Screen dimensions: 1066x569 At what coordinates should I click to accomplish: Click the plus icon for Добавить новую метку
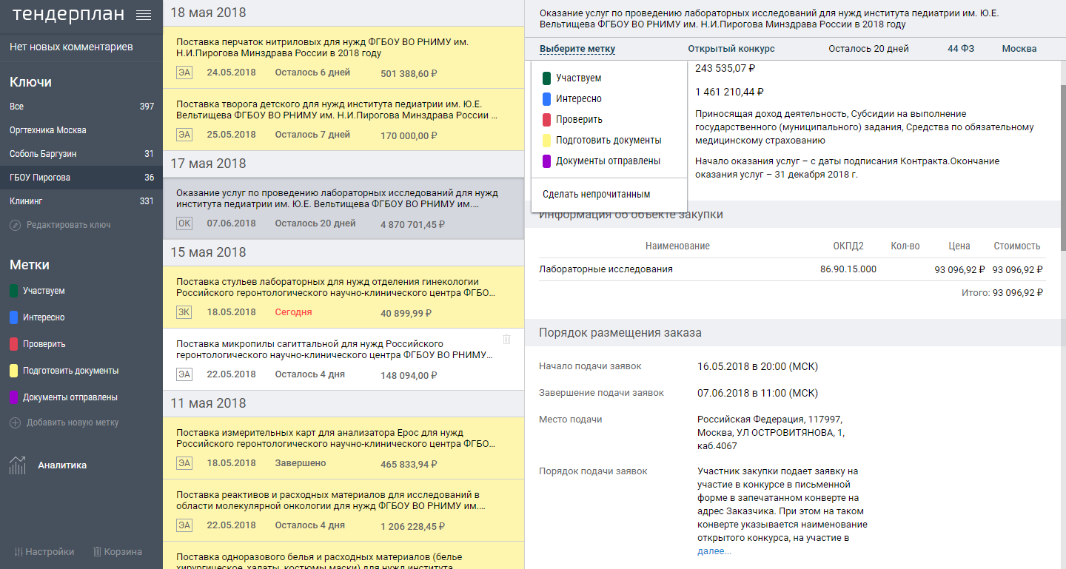(x=16, y=423)
